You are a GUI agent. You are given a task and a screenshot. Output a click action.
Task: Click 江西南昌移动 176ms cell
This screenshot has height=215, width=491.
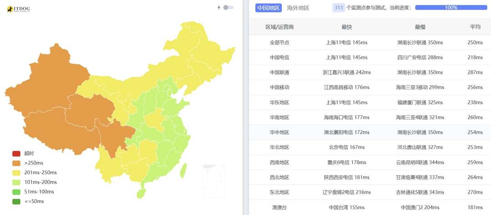click(346, 87)
